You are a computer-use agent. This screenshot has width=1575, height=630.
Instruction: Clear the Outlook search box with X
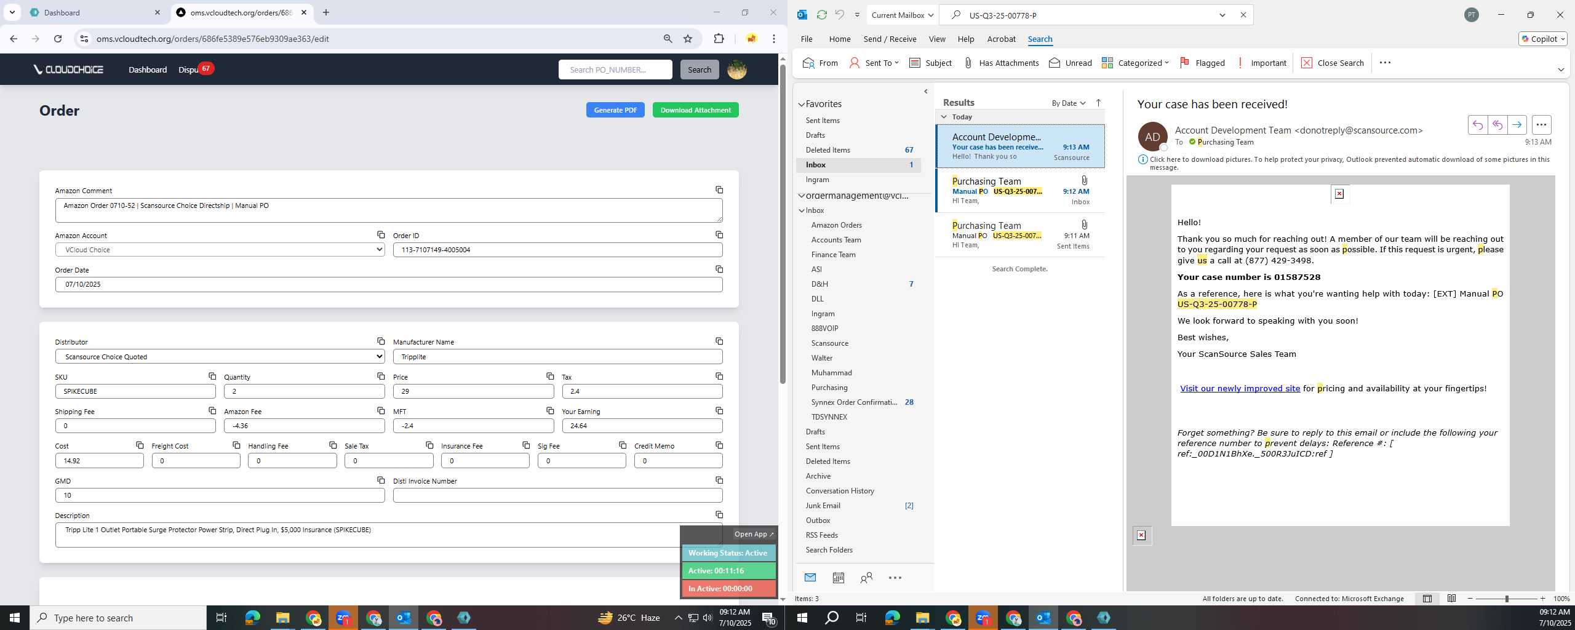coord(1243,15)
